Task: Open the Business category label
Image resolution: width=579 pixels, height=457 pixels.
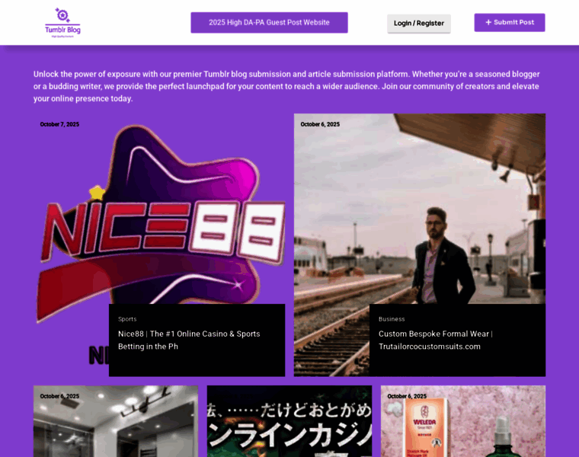Action: pos(392,319)
